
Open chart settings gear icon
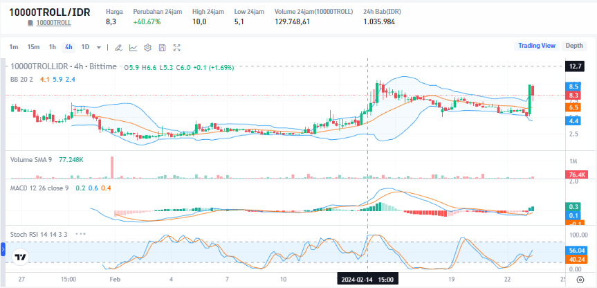pos(147,47)
